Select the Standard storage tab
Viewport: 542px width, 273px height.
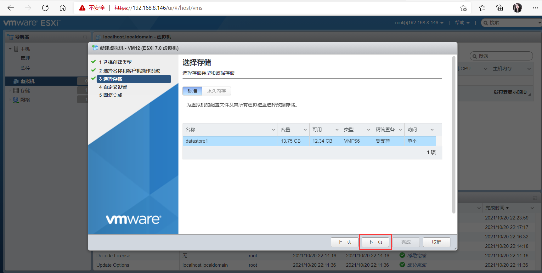[x=192, y=91]
